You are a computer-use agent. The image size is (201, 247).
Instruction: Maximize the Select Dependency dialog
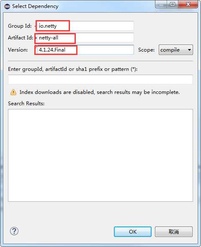[173, 4]
